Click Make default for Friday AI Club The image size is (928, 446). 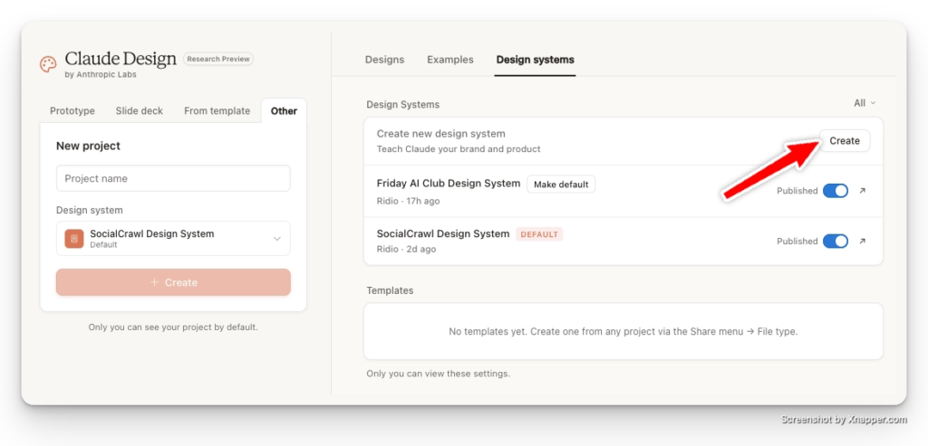pyautogui.click(x=561, y=185)
